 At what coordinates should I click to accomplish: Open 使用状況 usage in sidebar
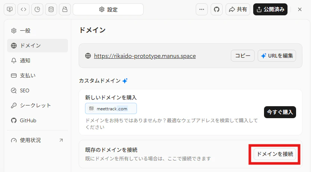(38, 140)
